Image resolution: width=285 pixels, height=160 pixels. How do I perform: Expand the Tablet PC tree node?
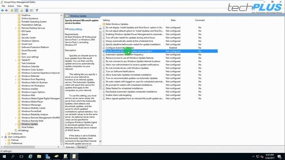click(16, 60)
